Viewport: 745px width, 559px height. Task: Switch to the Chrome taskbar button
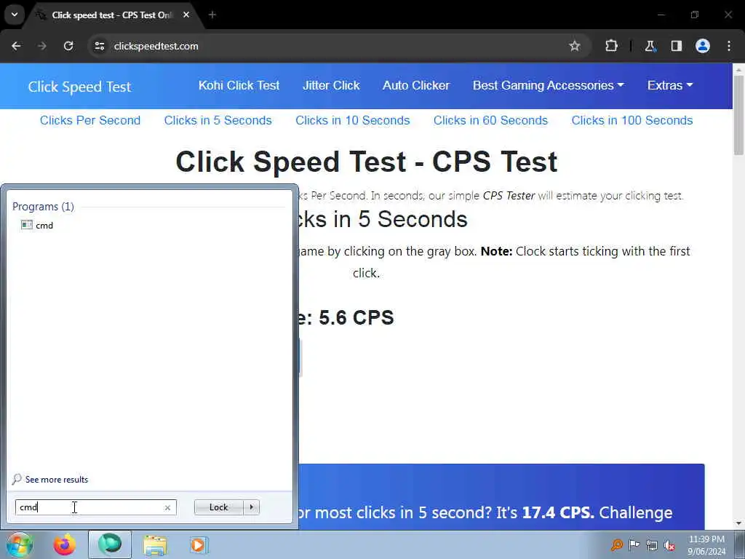click(x=110, y=544)
